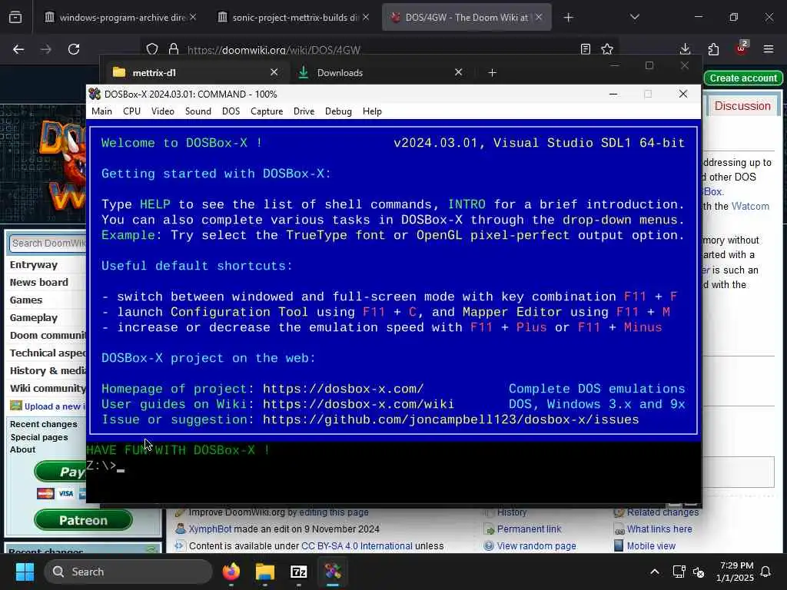Image resolution: width=787 pixels, height=590 pixels.
Task: Click the tracking protection shield icon
Action: 152,49
